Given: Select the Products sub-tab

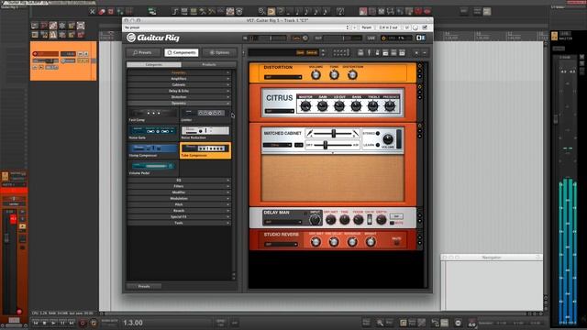Looking at the screenshot, I should tap(209, 65).
